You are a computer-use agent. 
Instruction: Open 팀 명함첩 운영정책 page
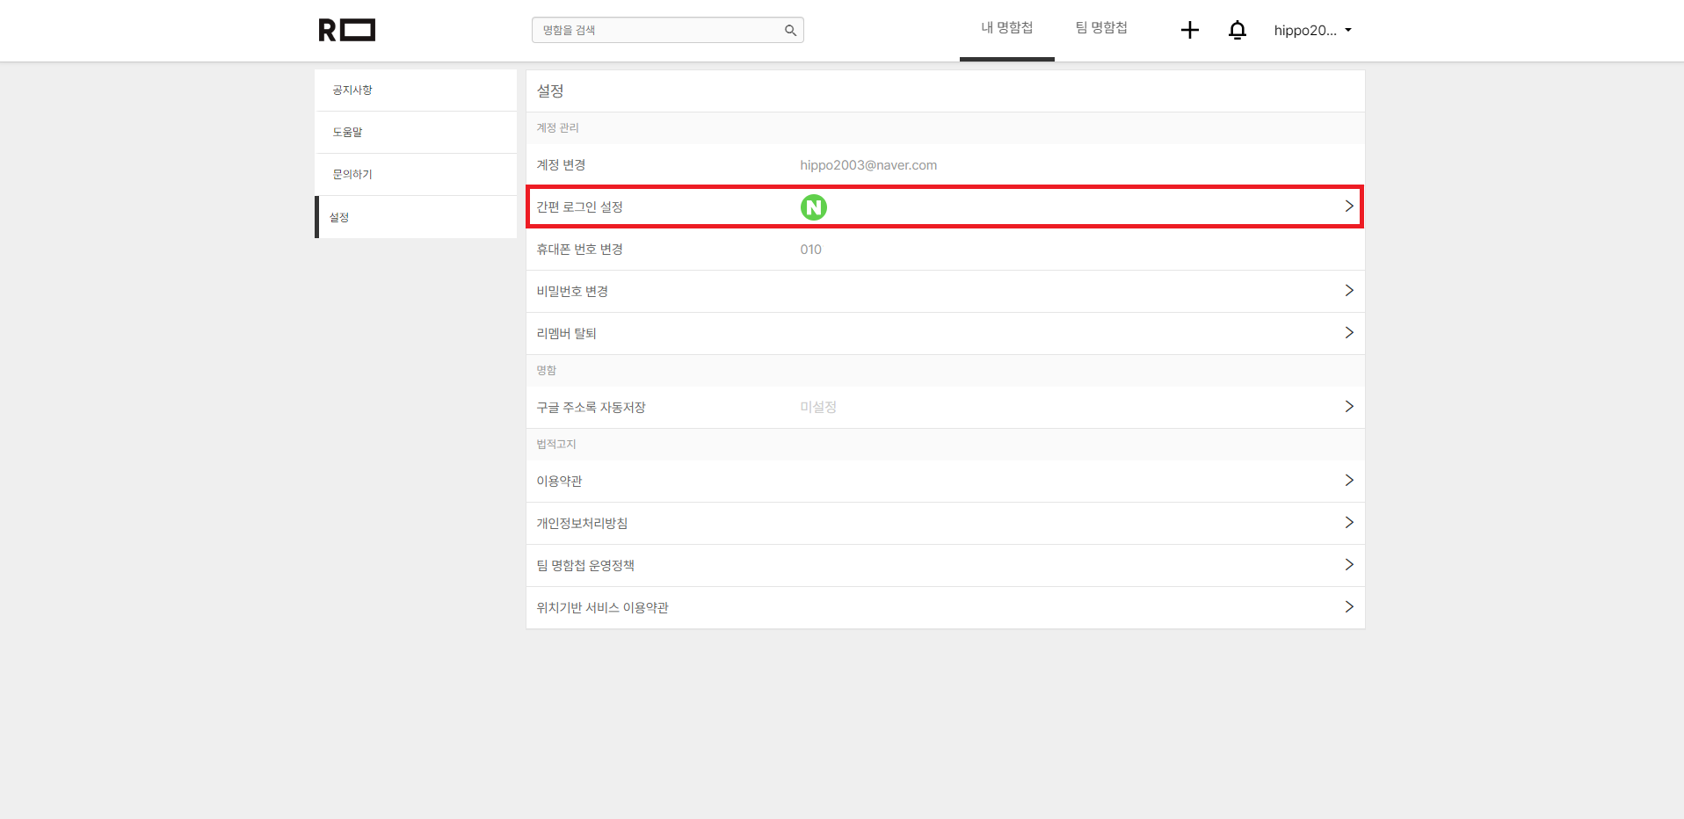(945, 566)
